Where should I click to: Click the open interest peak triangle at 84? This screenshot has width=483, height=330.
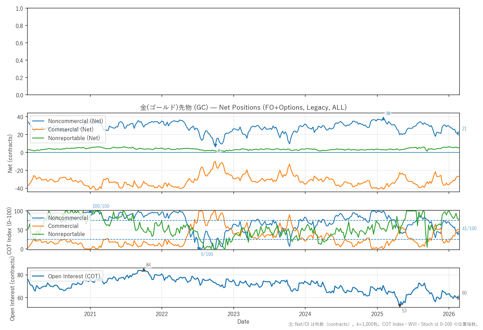(144, 270)
